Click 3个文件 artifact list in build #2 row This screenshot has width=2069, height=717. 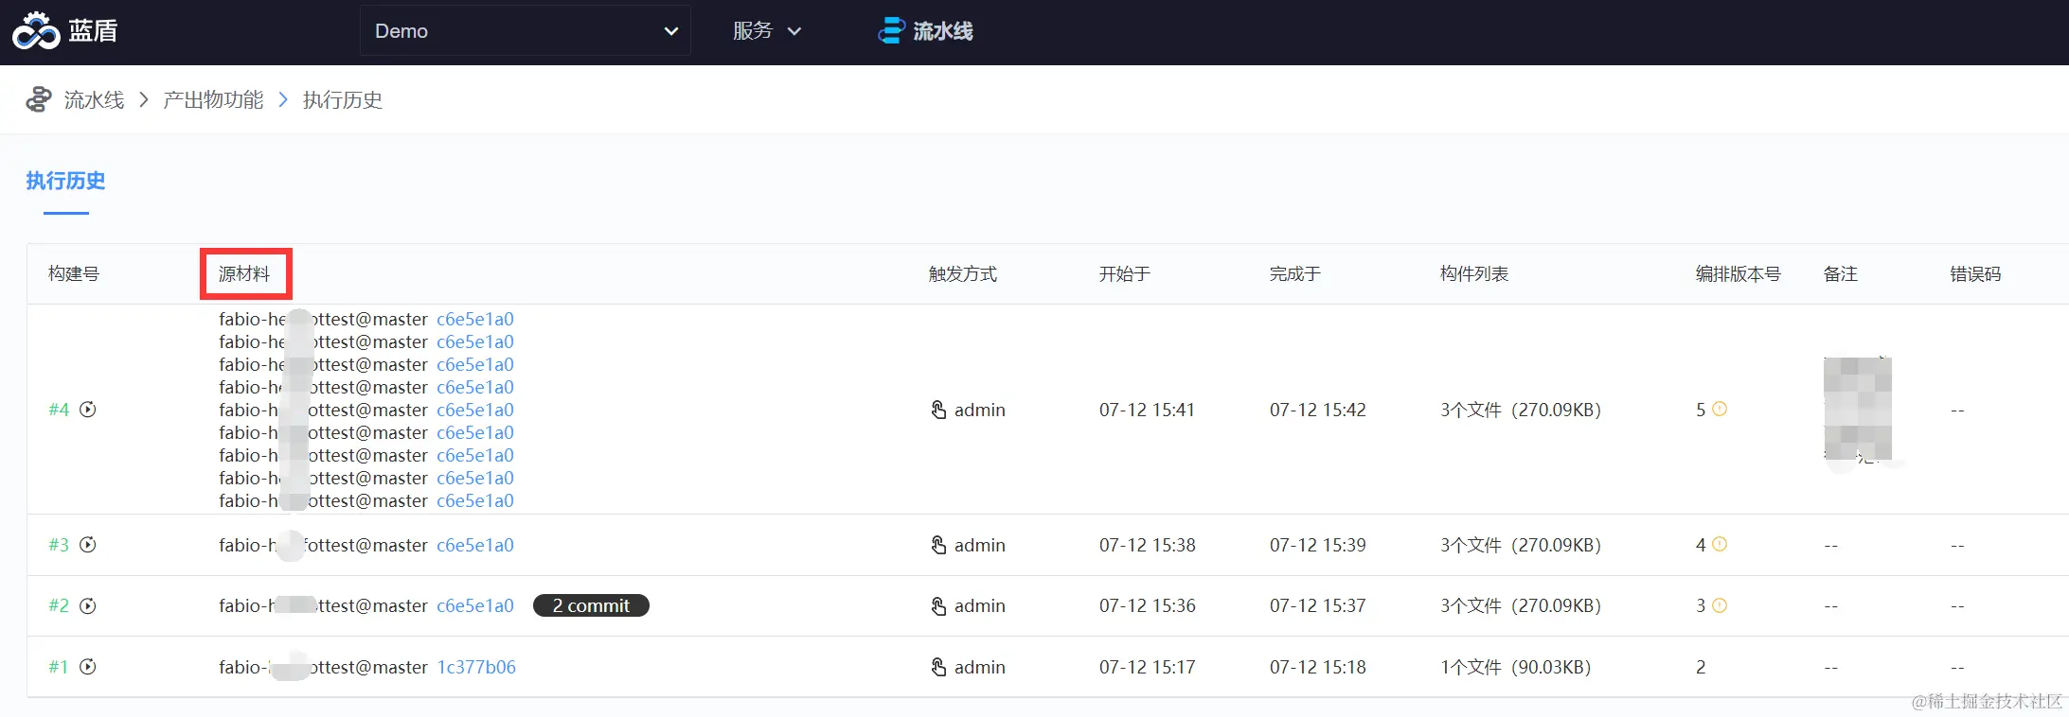coord(1521,605)
